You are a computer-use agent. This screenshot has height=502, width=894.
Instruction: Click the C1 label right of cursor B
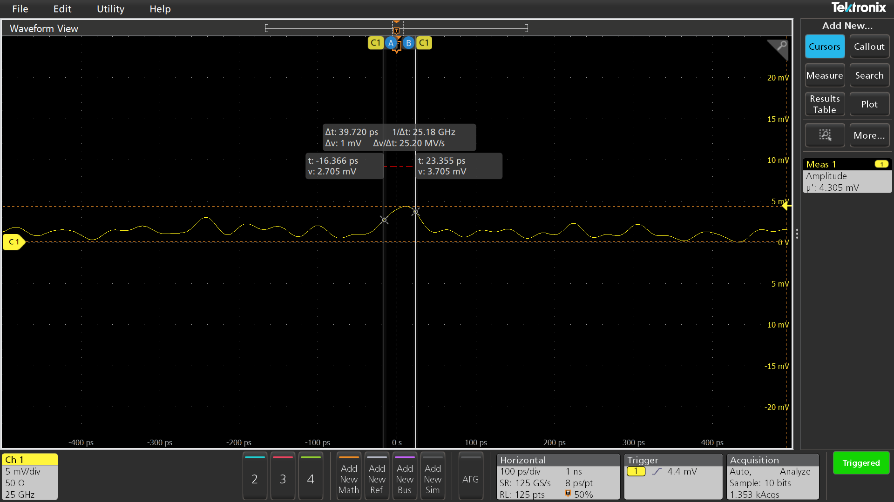(x=424, y=43)
